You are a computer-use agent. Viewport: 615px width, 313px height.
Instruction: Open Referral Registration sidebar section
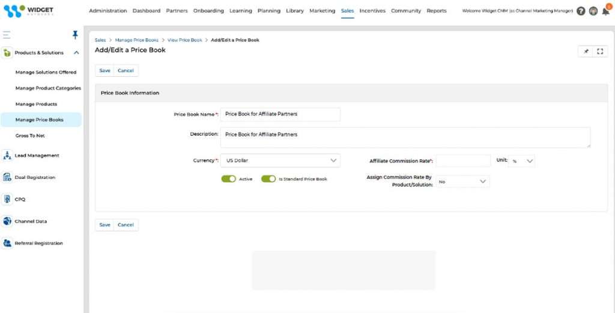point(39,243)
